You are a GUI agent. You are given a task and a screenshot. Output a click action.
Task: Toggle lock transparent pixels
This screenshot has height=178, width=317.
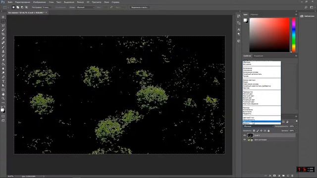tap(254, 131)
